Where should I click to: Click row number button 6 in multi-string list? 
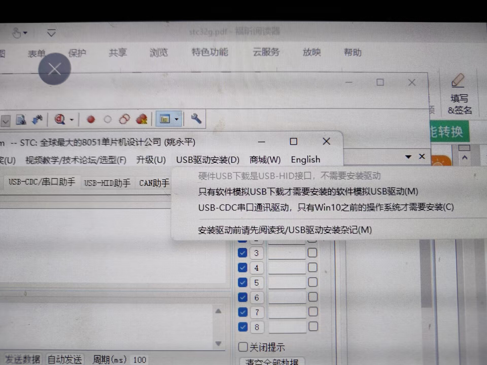coord(256,297)
